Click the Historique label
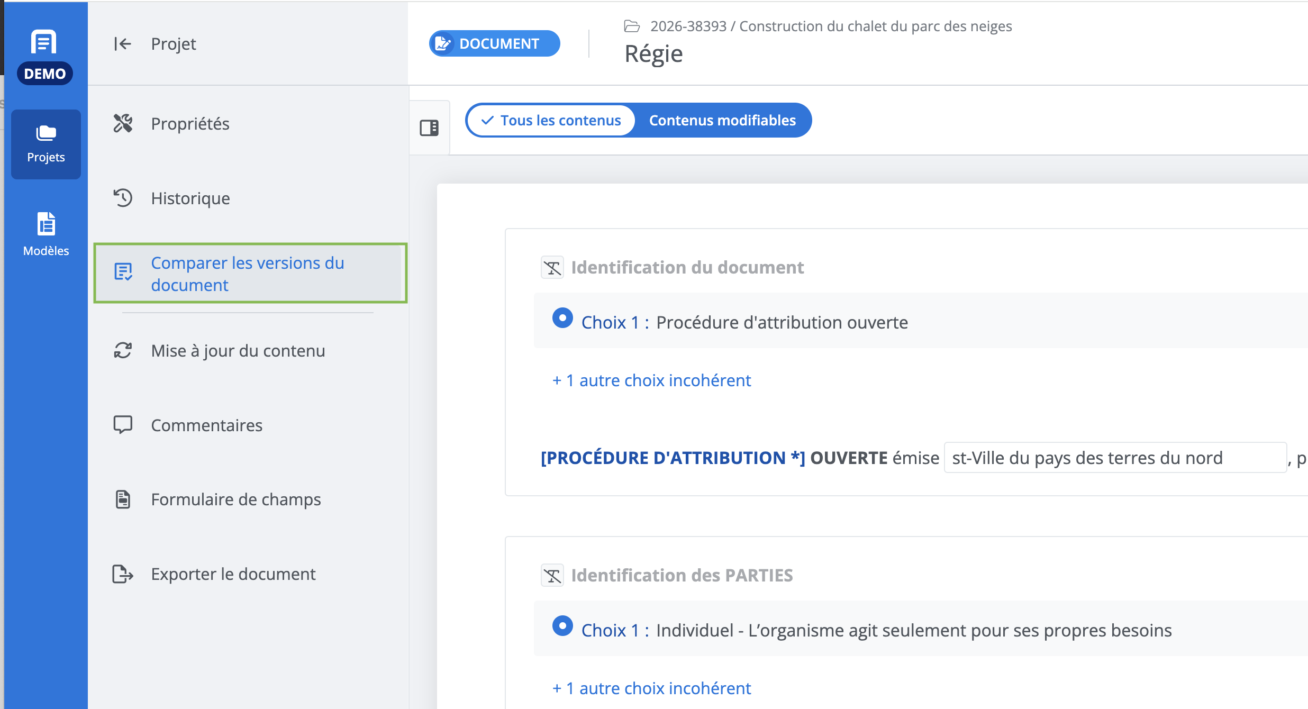Screen dimensions: 1308x709 pyautogui.click(x=190, y=198)
